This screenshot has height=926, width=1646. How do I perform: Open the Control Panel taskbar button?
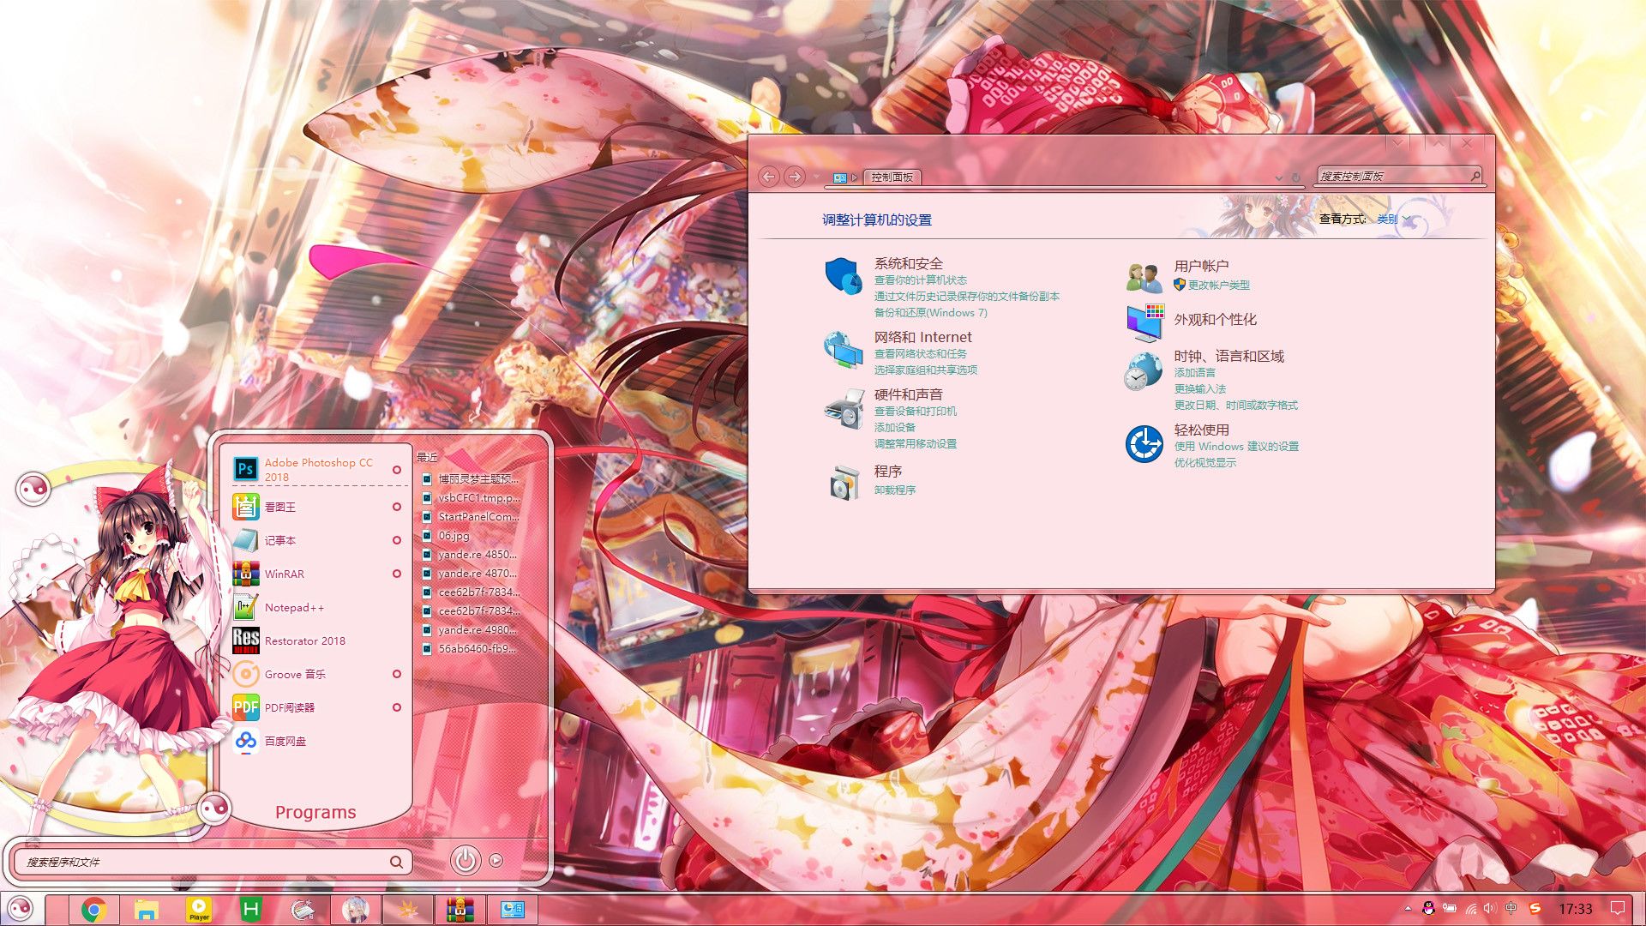coord(513,909)
